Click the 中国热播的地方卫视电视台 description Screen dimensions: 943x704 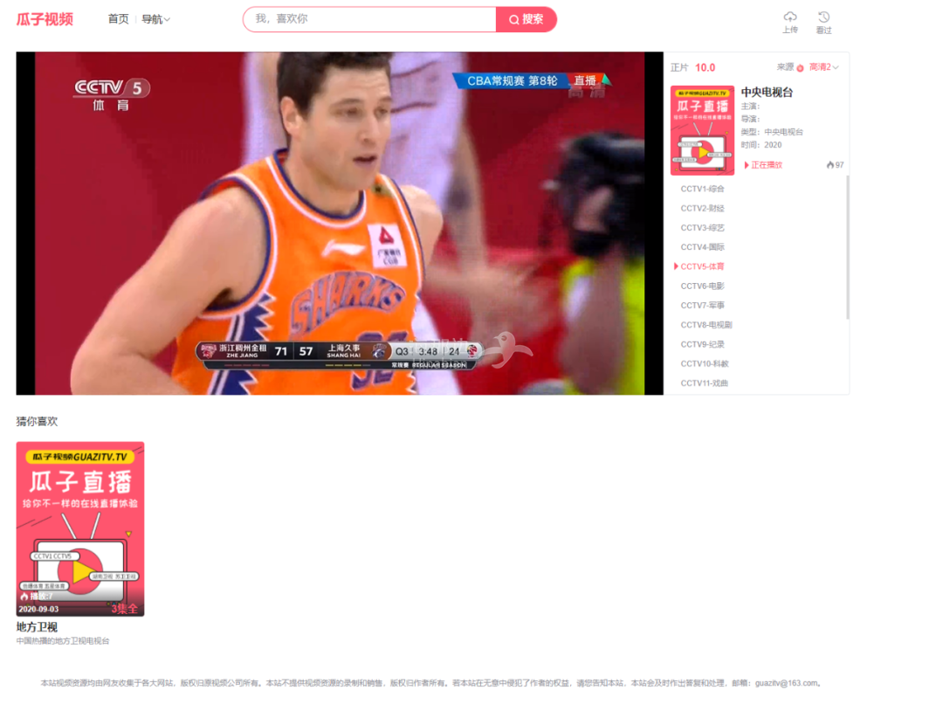coord(63,641)
